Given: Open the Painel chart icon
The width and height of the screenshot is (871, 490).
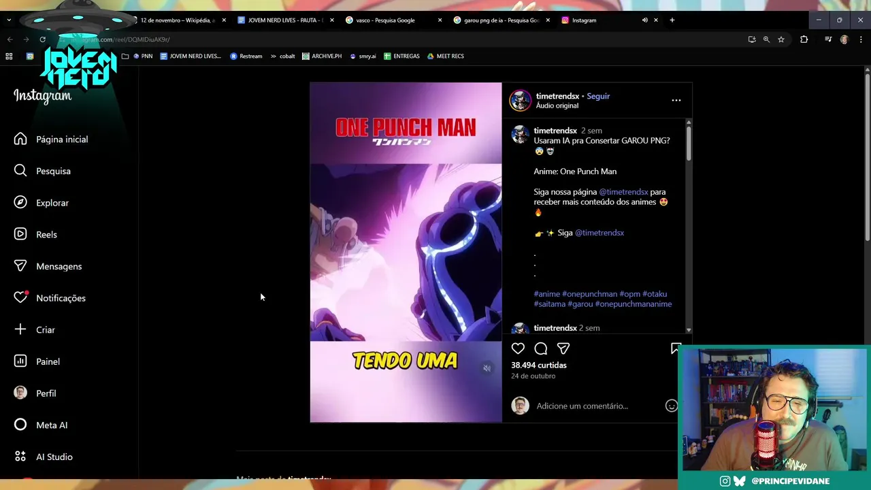Looking at the screenshot, I should tap(20, 361).
